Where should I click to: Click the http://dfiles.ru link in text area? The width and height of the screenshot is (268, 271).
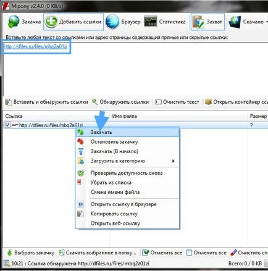coord(35,46)
